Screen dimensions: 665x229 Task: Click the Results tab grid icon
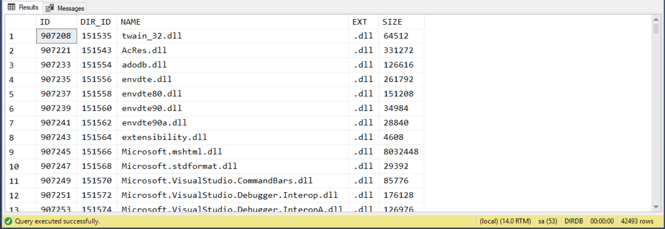click(11, 8)
